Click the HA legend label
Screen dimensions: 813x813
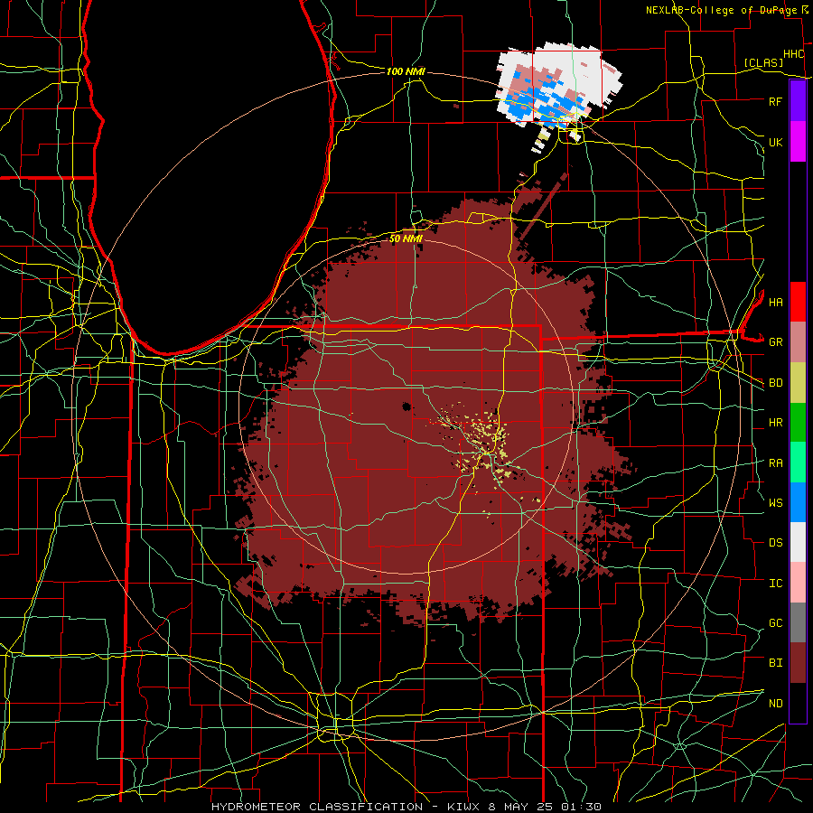776,302
